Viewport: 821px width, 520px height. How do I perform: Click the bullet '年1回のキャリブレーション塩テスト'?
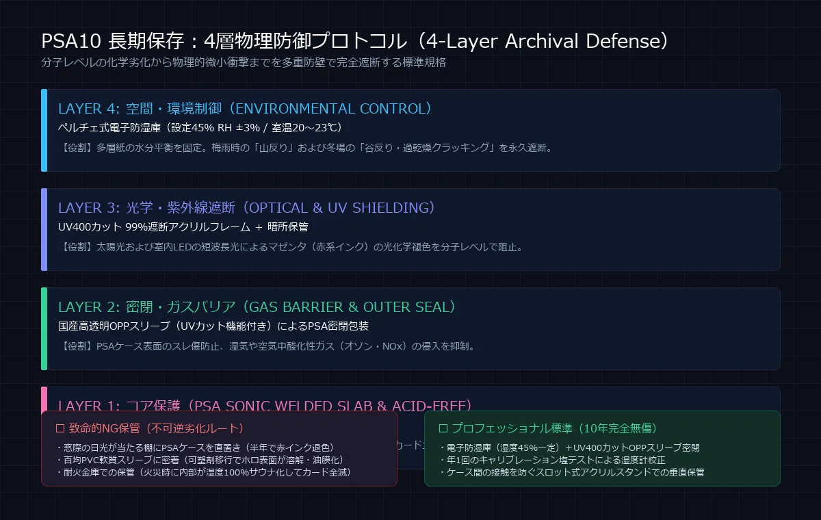552,460
